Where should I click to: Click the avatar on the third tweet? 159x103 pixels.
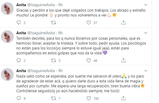pyautogui.click(x=7, y=75)
